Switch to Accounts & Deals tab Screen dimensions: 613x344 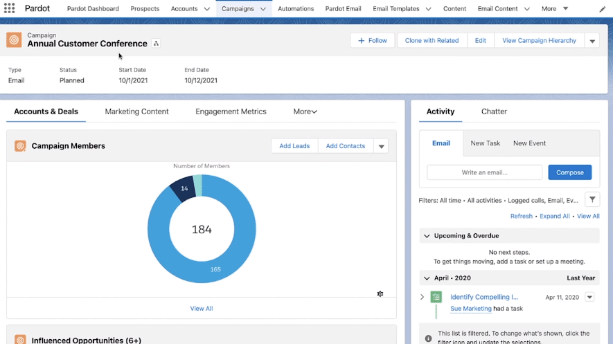click(x=46, y=111)
